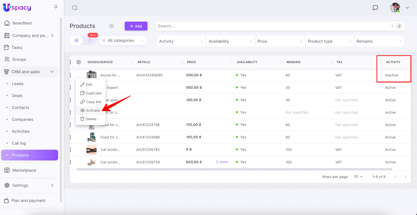Click the table column settings gear icon
The height and width of the screenshot is (215, 417).
coord(79,62)
